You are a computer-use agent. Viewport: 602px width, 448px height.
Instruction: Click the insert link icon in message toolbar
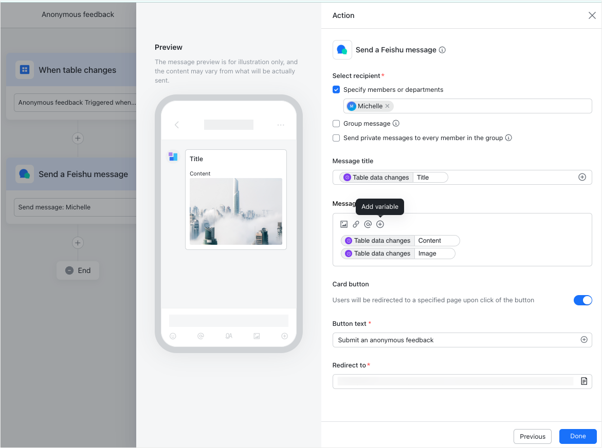pos(356,224)
